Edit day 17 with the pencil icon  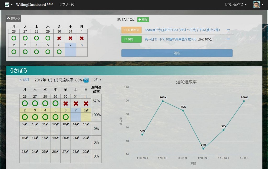(x=37, y=138)
